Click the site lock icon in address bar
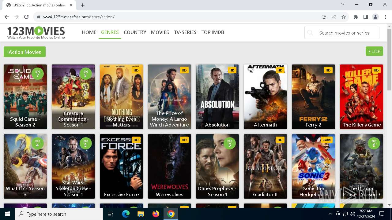Viewport: 392px width, 220px height. (x=39, y=17)
